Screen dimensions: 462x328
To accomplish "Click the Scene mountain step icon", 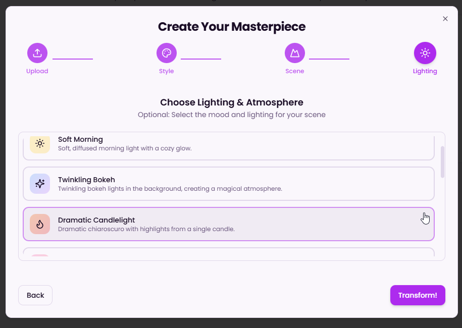I will (295, 53).
